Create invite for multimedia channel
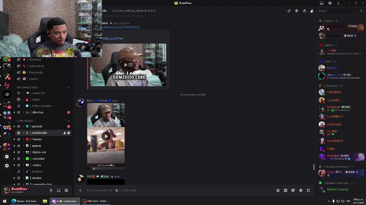 (65, 133)
